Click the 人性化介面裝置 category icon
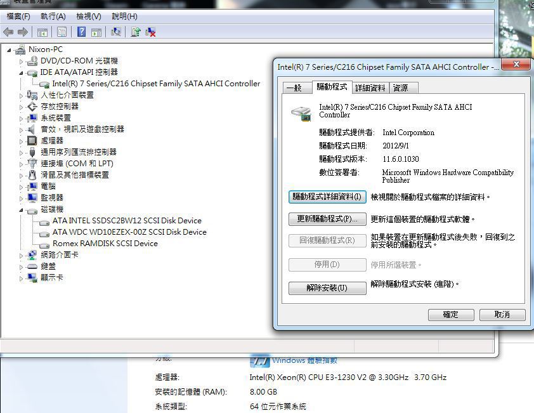The height and width of the screenshot is (413, 534). tap(32, 95)
